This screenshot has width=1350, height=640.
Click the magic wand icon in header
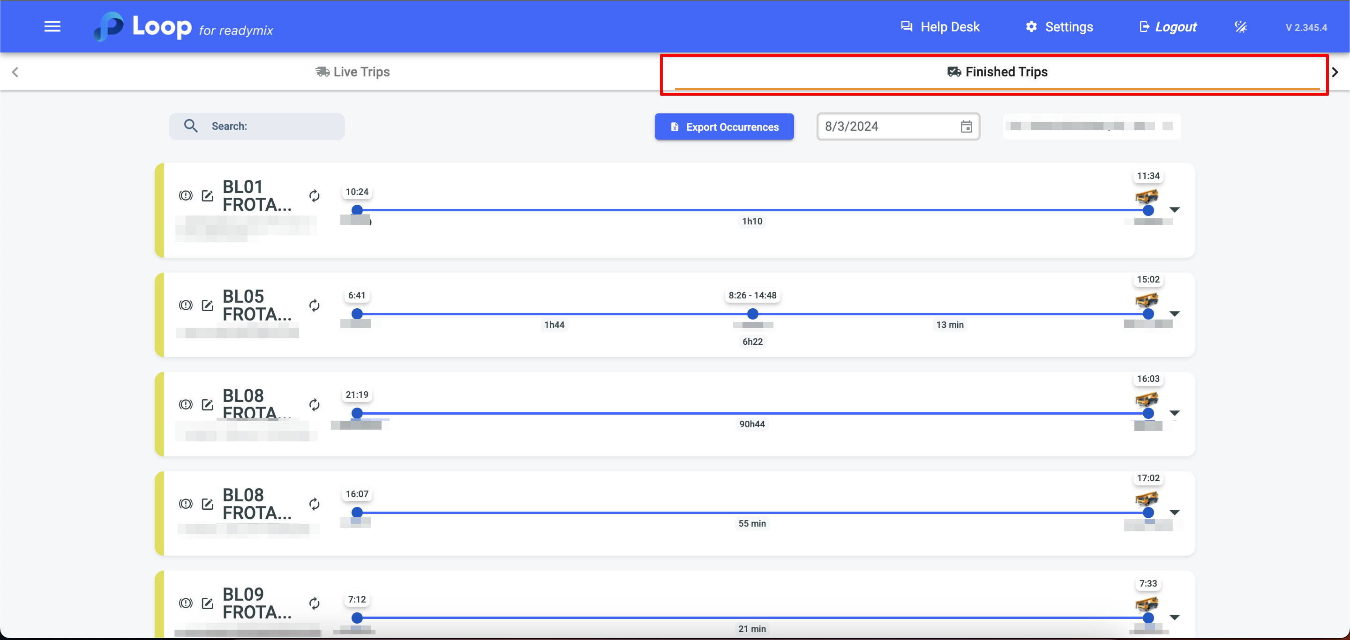pyautogui.click(x=1240, y=27)
